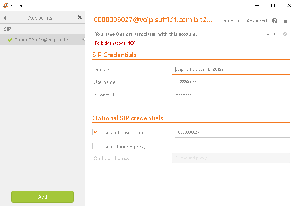
Task: Click the account title heading
Action: pos(153,20)
